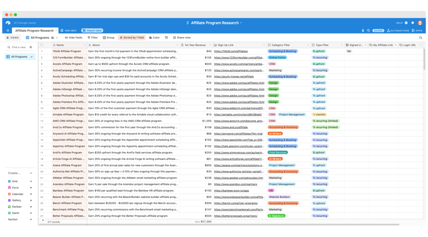Click the trash icon in top bar
This screenshot has height=237, width=428.
coord(363,31)
